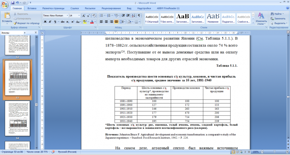Click the red font color button
The image size is (290, 155).
92,22
